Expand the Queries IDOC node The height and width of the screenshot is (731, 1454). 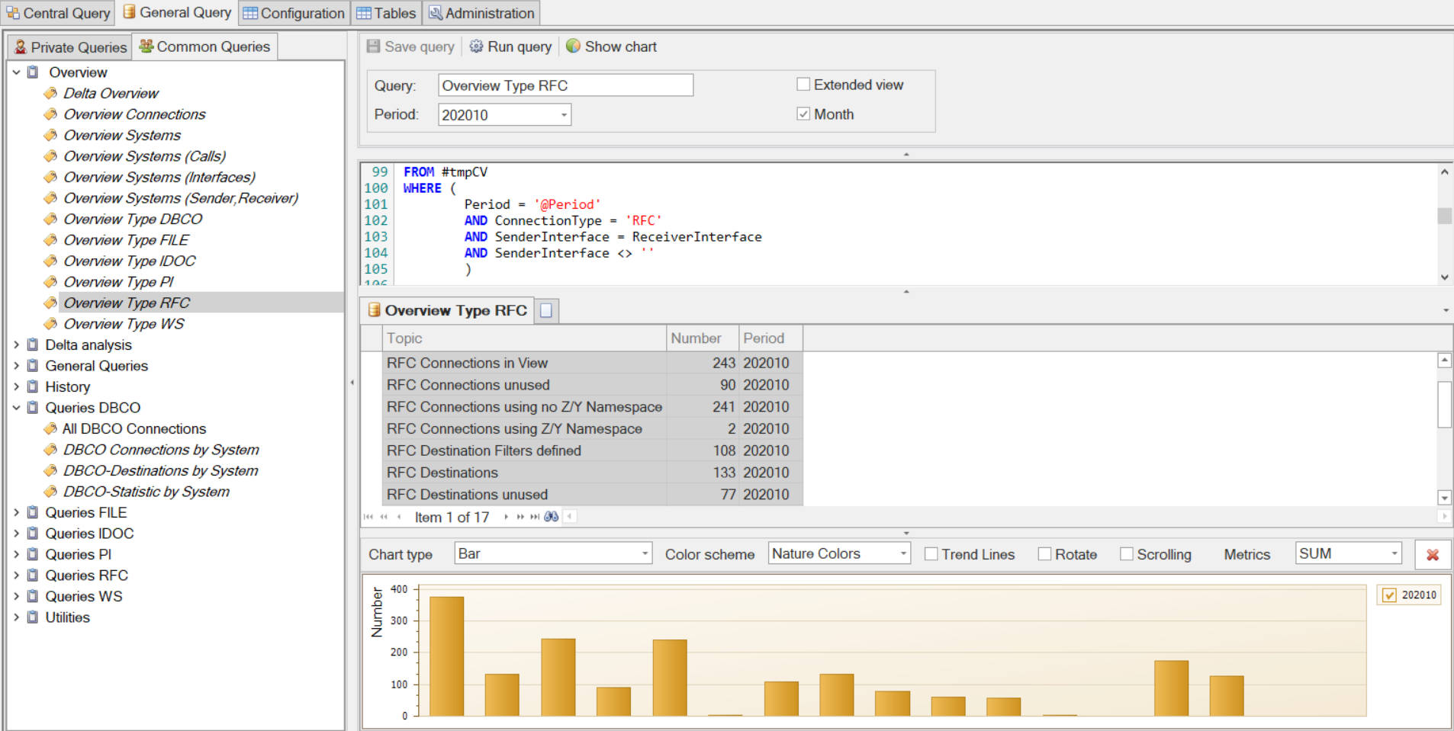pos(16,534)
